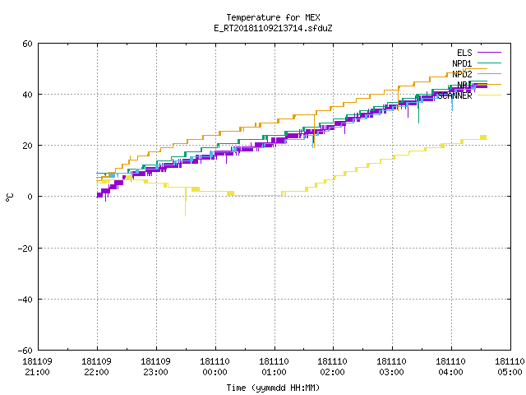Click the NPD1 legend label
The height and width of the screenshot is (395, 526).
point(462,63)
